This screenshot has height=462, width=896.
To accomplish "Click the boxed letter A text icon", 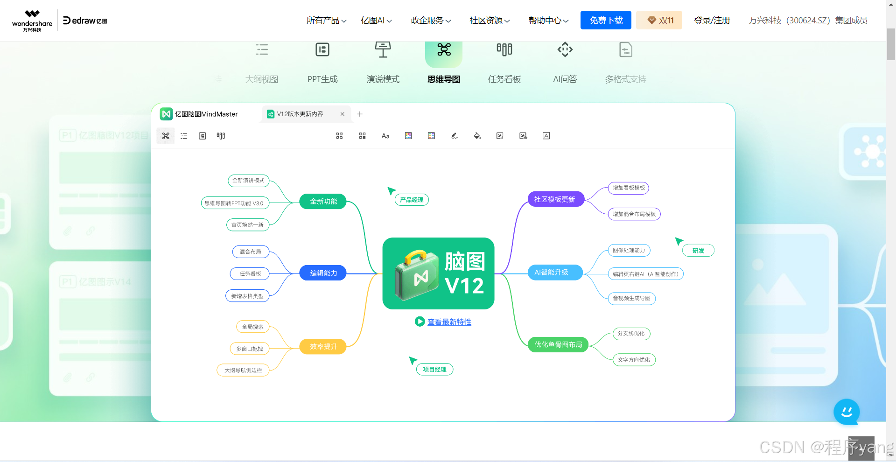I will [546, 136].
